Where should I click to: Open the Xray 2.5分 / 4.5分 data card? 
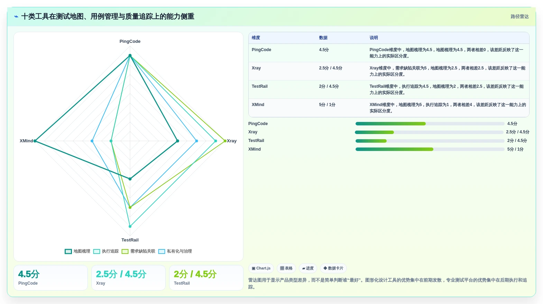pyautogui.click(x=128, y=278)
